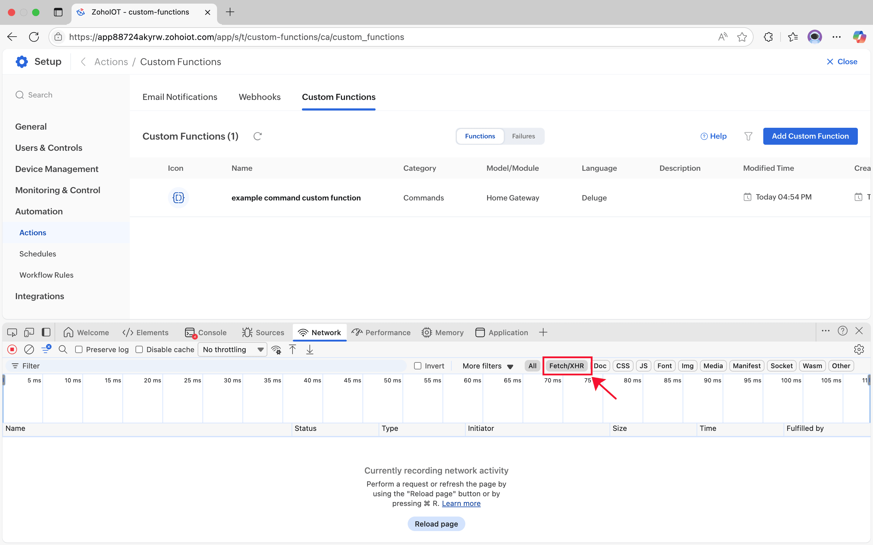Enable the Preserve log checkbox
This screenshot has height=545, width=873.
pos(79,349)
